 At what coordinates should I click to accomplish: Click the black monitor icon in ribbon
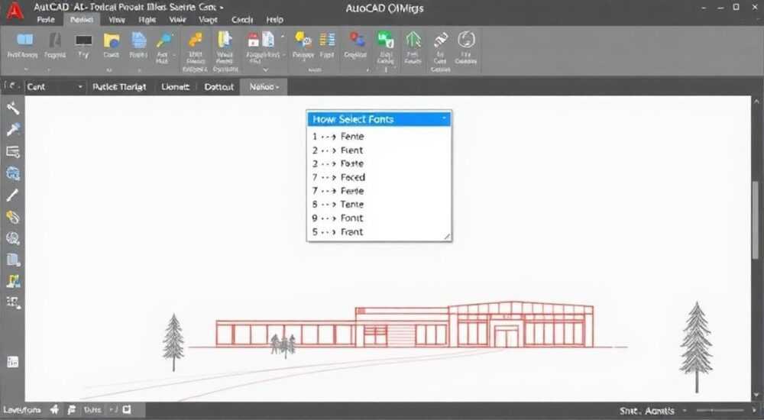click(x=83, y=40)
